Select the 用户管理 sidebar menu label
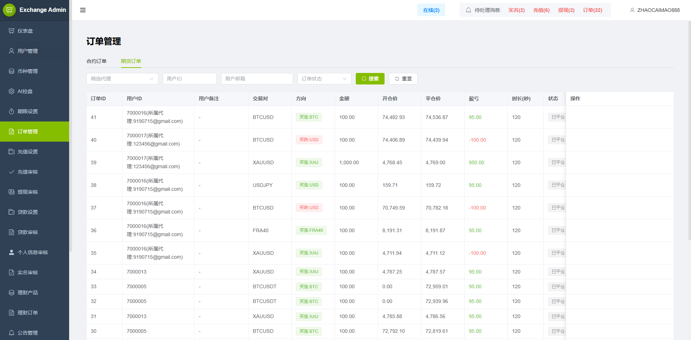Image resolution: width=691 pixels, height=340 pixels. (28, 51)
